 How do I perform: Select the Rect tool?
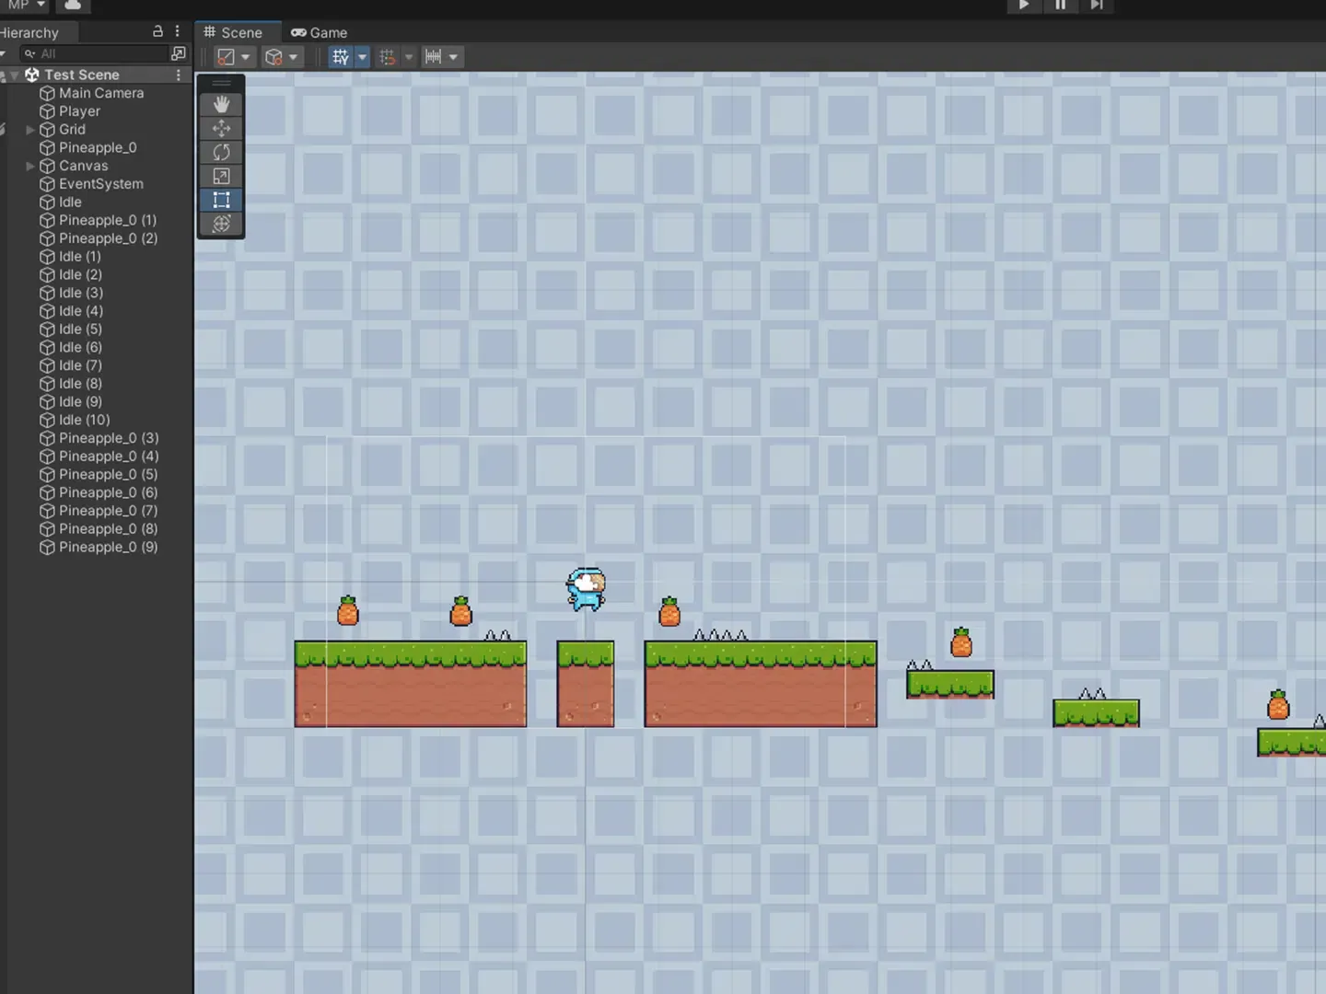tap(221, 200)
